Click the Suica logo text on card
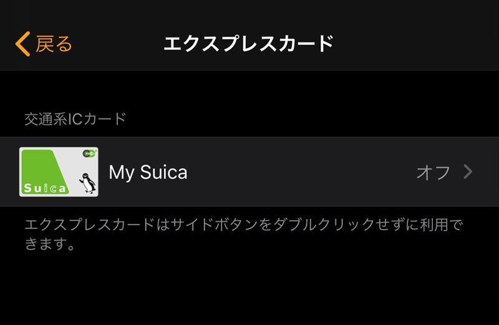 [x=45, y=188]
